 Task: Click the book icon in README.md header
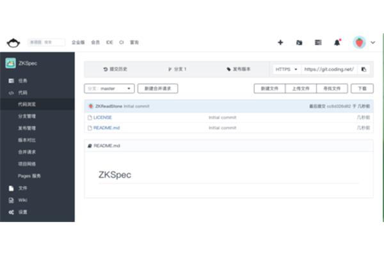click(90, 146)
